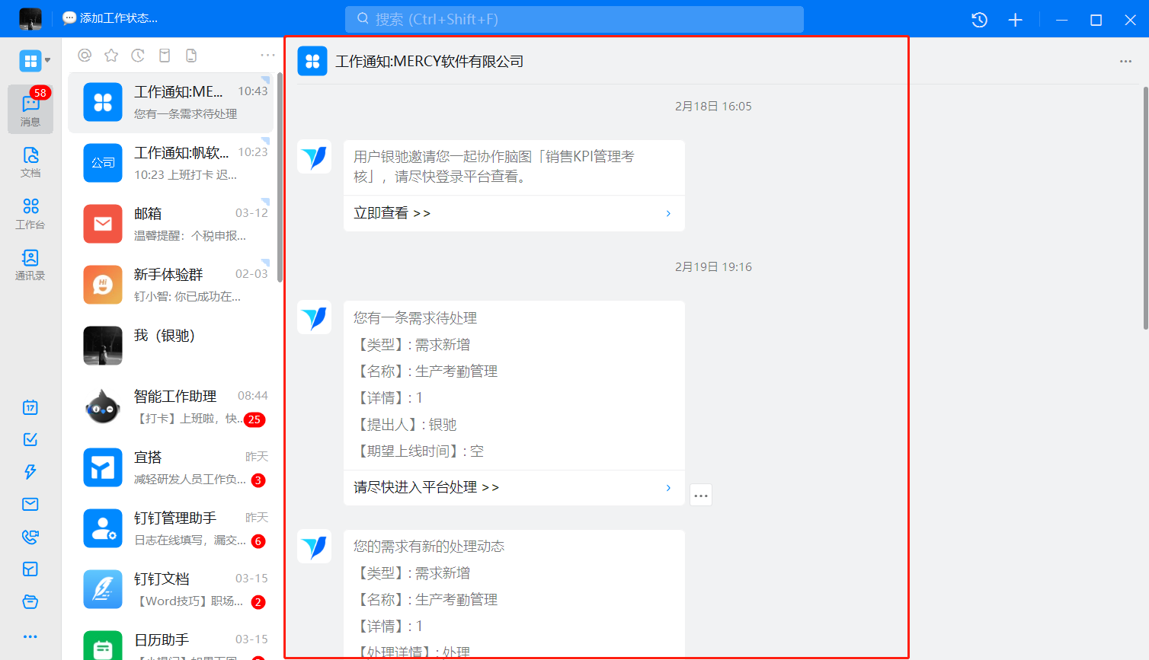Screen dimensions: 1149x660
Task: Click 请尽快进入平台处理 >> link
Action: point(426,487)
